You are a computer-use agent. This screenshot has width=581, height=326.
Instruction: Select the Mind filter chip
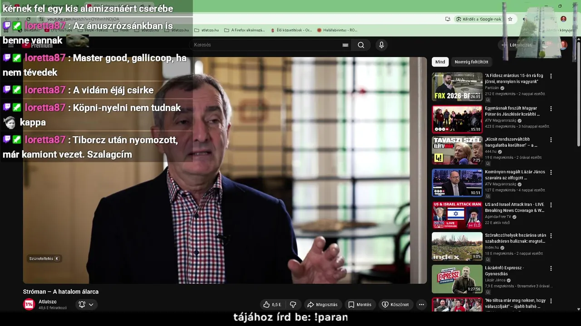(440, 62)
